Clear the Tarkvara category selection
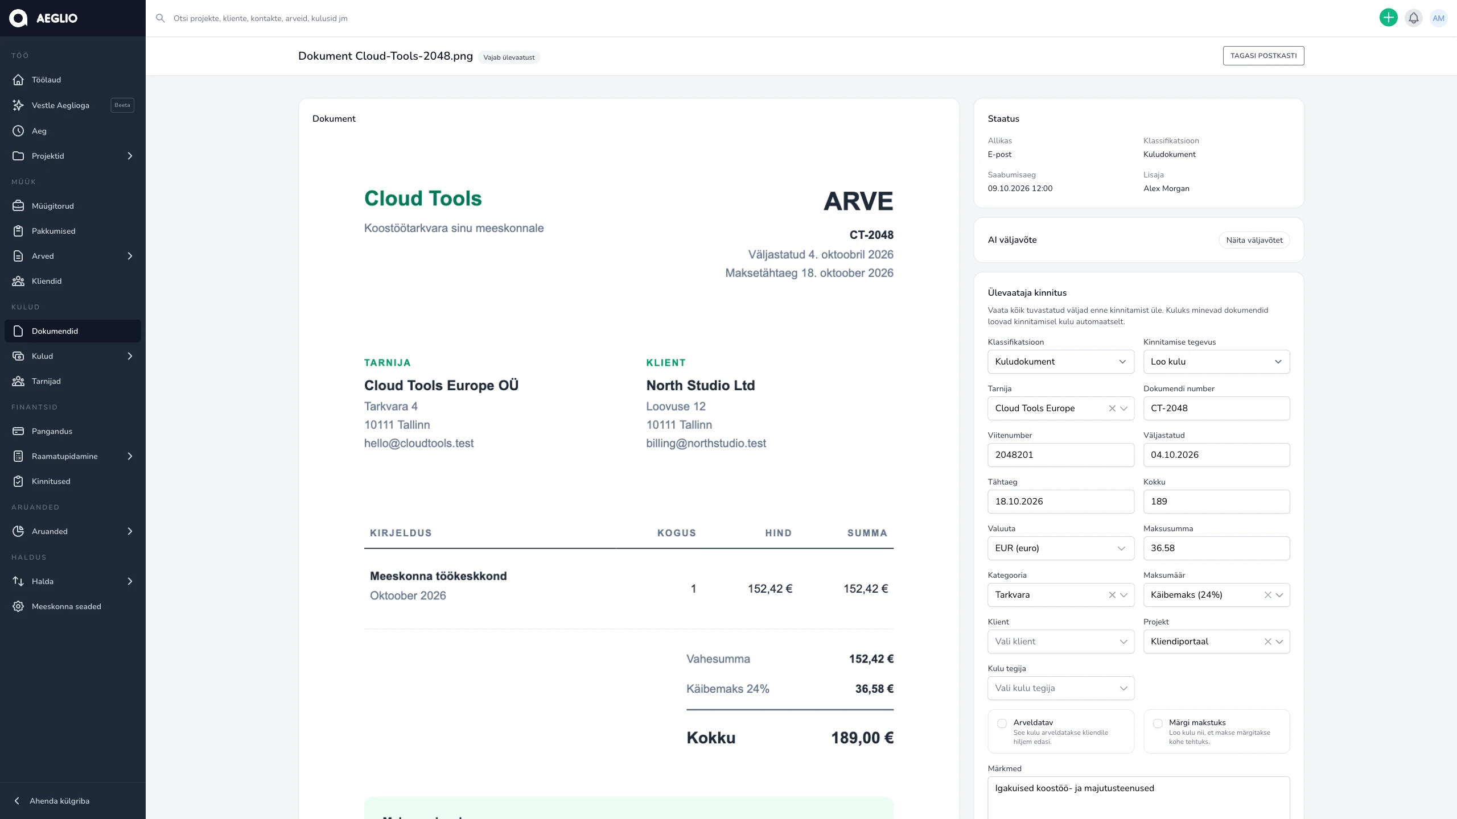 pos(1112,595)
